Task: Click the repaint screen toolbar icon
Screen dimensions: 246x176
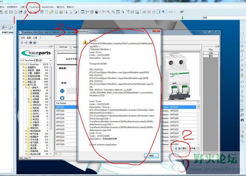Action: point(82,12)
